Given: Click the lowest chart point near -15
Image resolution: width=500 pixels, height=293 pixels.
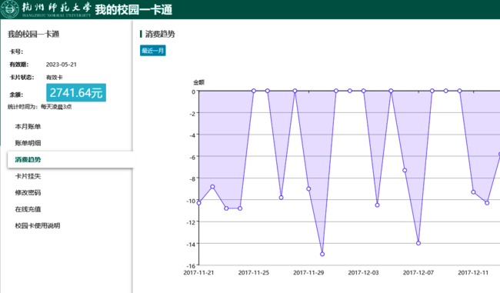Looking at the screenshot, I should click(x=322, y=254).
